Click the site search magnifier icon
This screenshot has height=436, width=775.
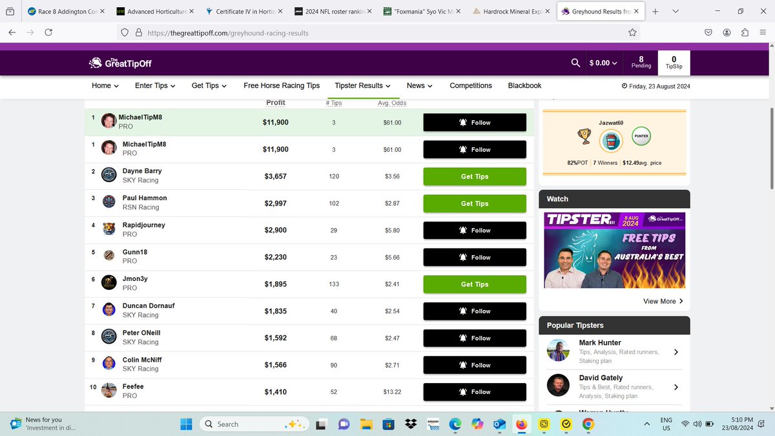tap(575, 63)
